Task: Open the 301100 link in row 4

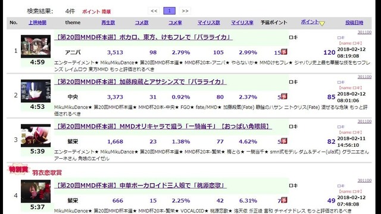Action: coord(364,181)
